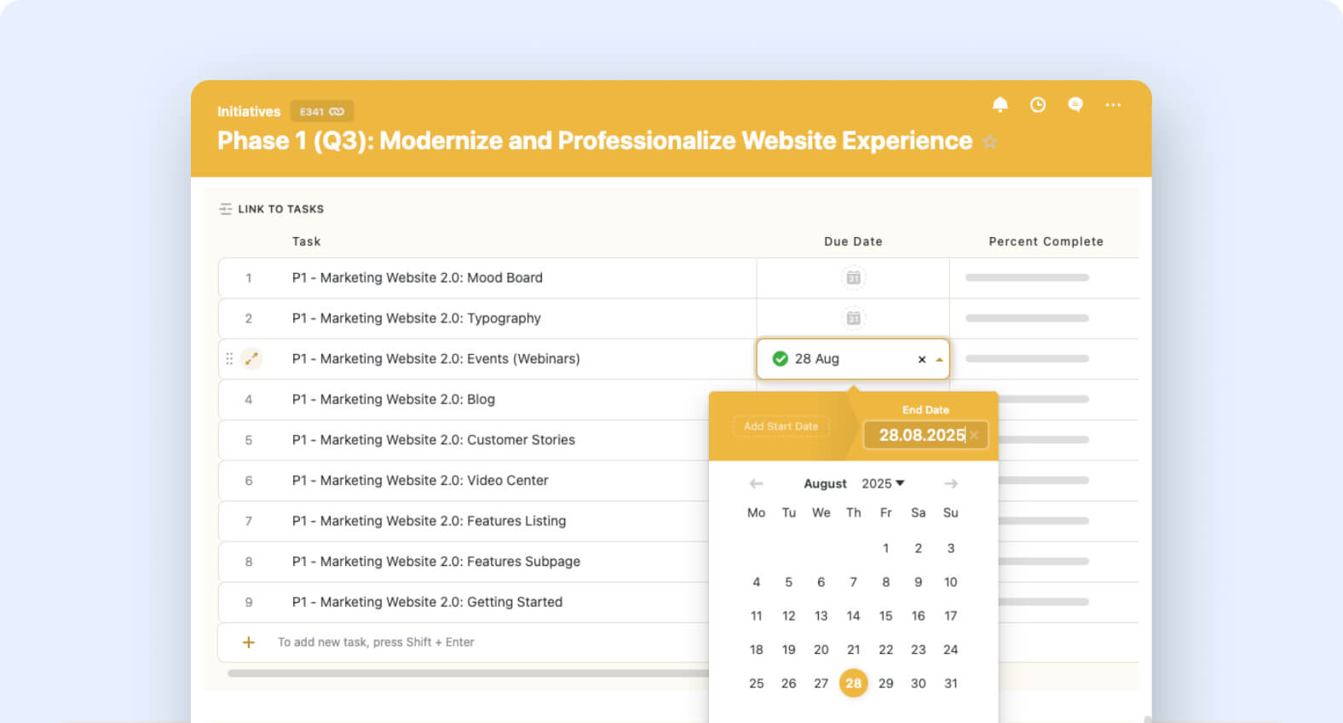Click the Due Date column header
The image size is (1343, 723).
tap(853, 241)
